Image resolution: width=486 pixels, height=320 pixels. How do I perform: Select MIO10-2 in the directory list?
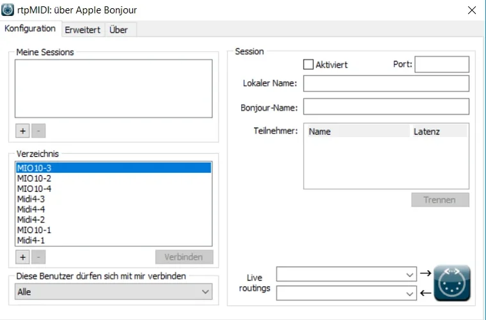(113, 179)
